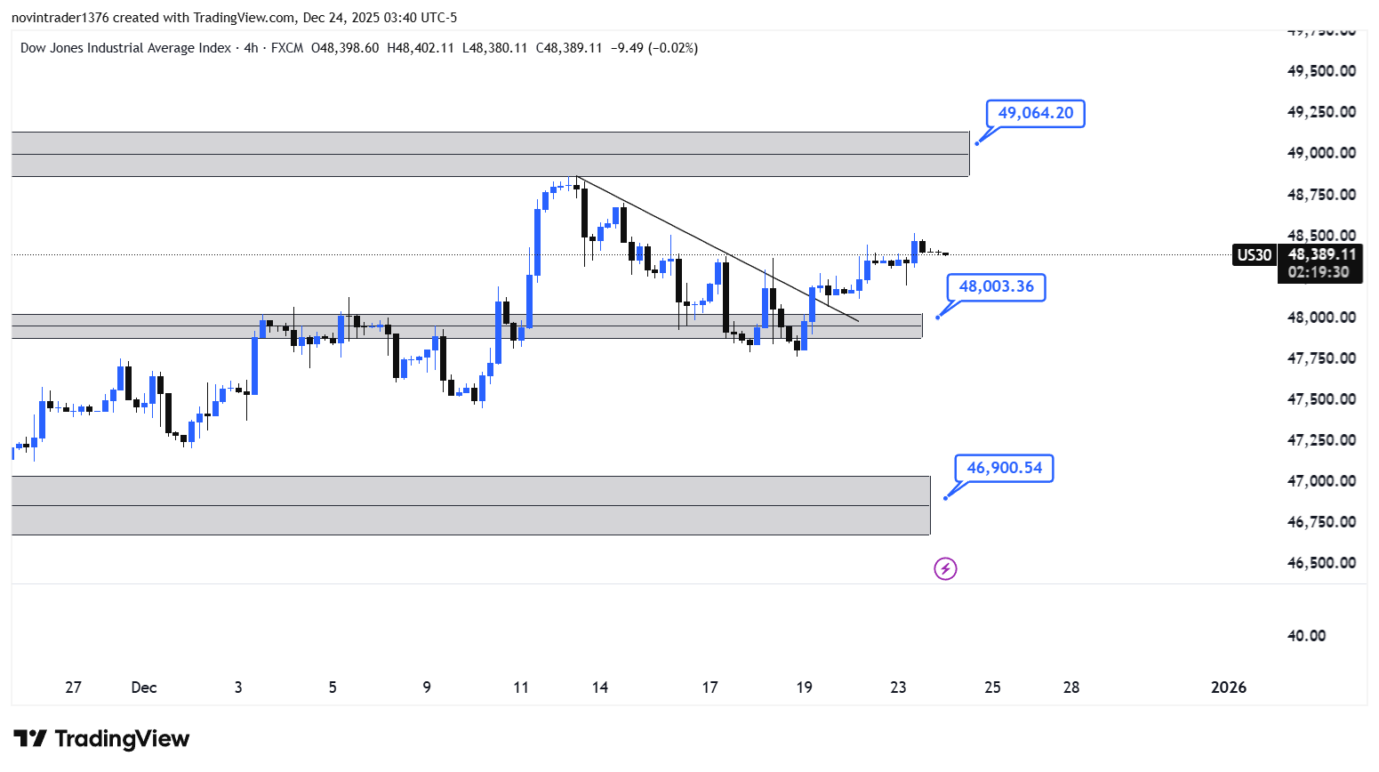Screen dimensions: 1379x772
Task: Click the 02:19:30 candle countdown timer
Action: coord(1319,272)
